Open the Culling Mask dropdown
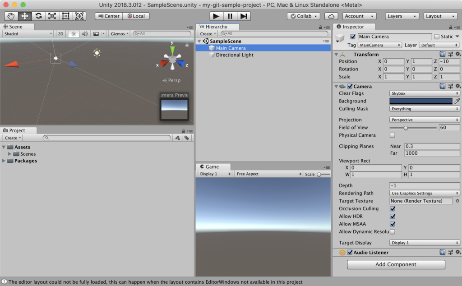The image size is (462, 286). coord(424,109)
